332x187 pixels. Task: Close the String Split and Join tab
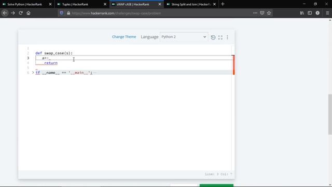(x=214, y=4)
